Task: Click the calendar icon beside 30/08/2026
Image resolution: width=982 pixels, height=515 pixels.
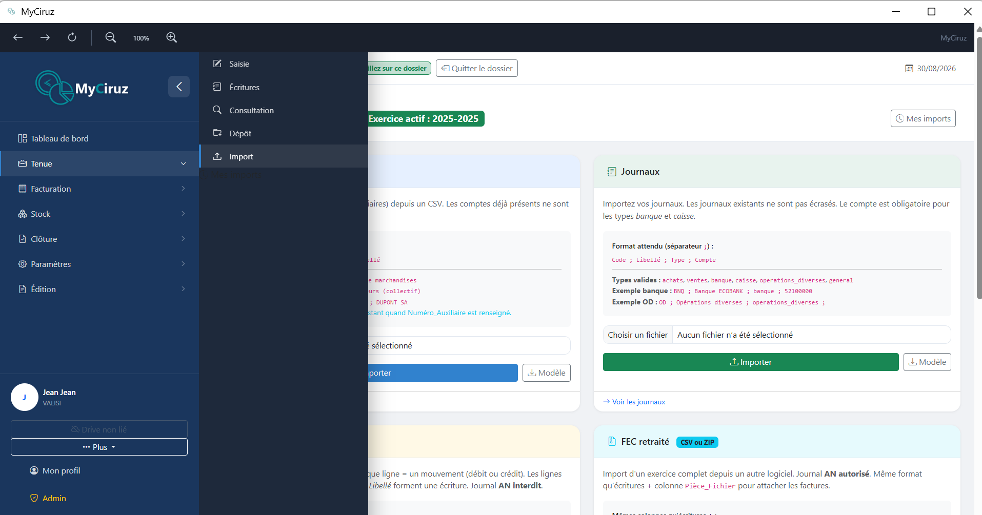Action: pos(909,69)
